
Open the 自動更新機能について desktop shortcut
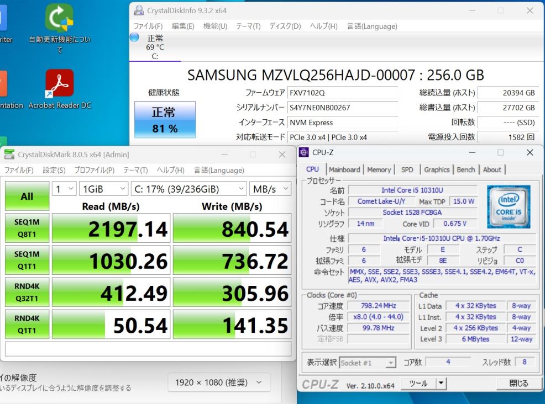(59, 18)
